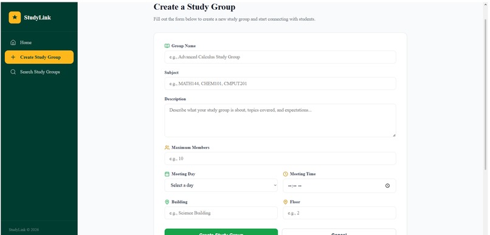The height and width of the screenshot is (235, 490).
Task: Click the Description label text
Action: tap(175, 99)
